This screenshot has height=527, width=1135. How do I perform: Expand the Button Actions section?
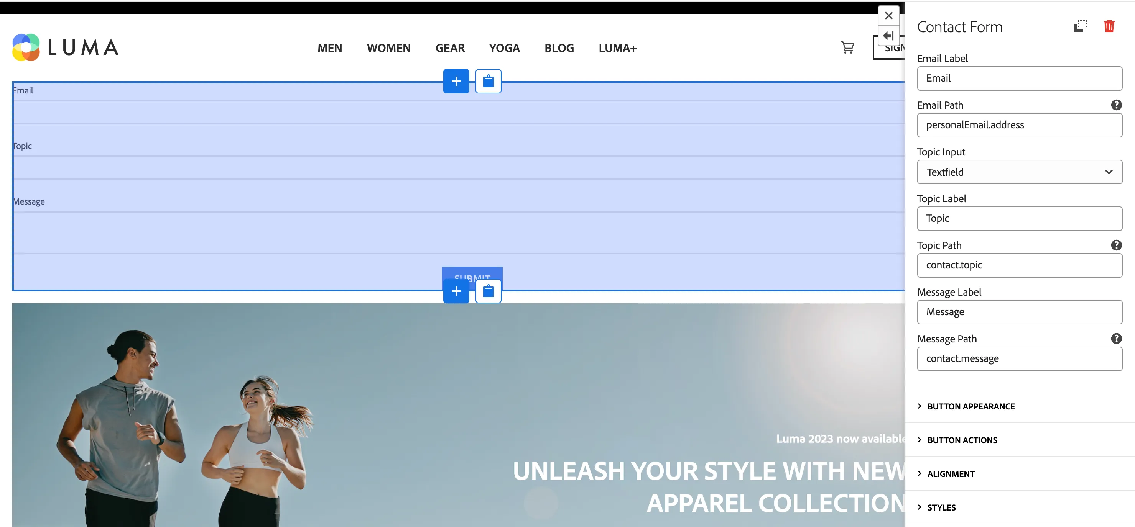click(962, 440)
